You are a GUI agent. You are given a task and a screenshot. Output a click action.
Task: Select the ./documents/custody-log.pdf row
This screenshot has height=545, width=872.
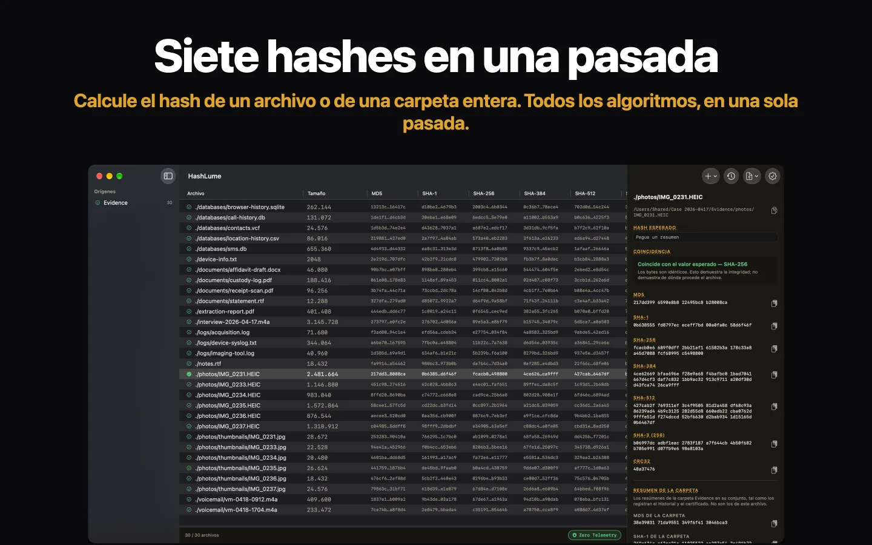403,280
